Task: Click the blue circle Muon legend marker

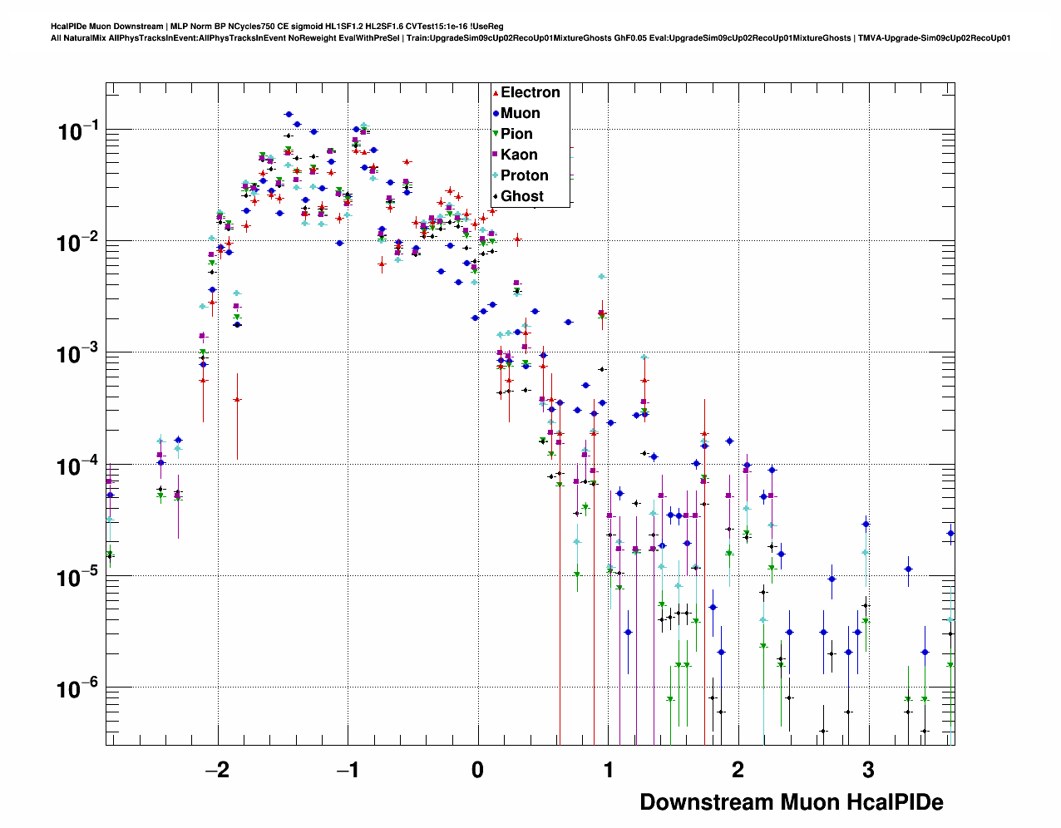Action: (x=496, y=114)
